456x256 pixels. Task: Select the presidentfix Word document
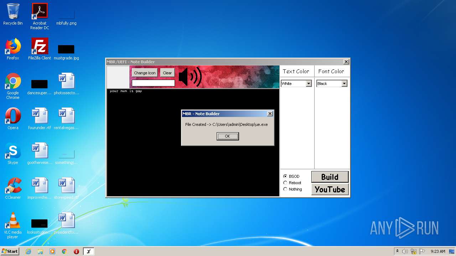(x=66, y=223)
